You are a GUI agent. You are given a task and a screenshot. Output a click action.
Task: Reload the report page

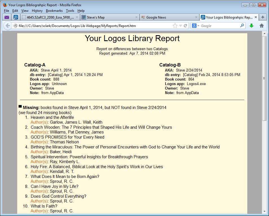186,26
